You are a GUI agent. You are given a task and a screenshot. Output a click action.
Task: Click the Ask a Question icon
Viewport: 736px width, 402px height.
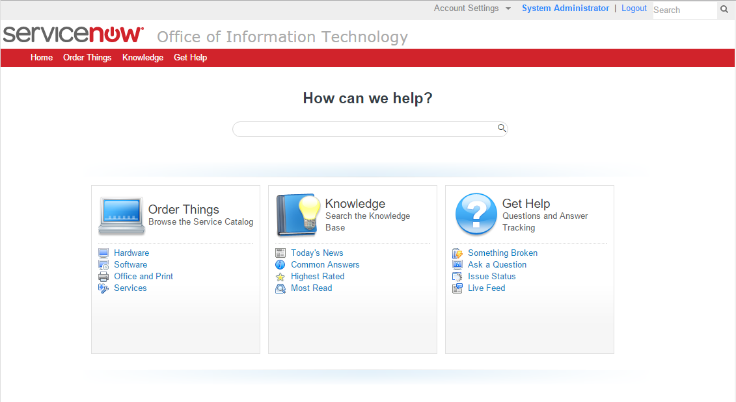point(457,265)
